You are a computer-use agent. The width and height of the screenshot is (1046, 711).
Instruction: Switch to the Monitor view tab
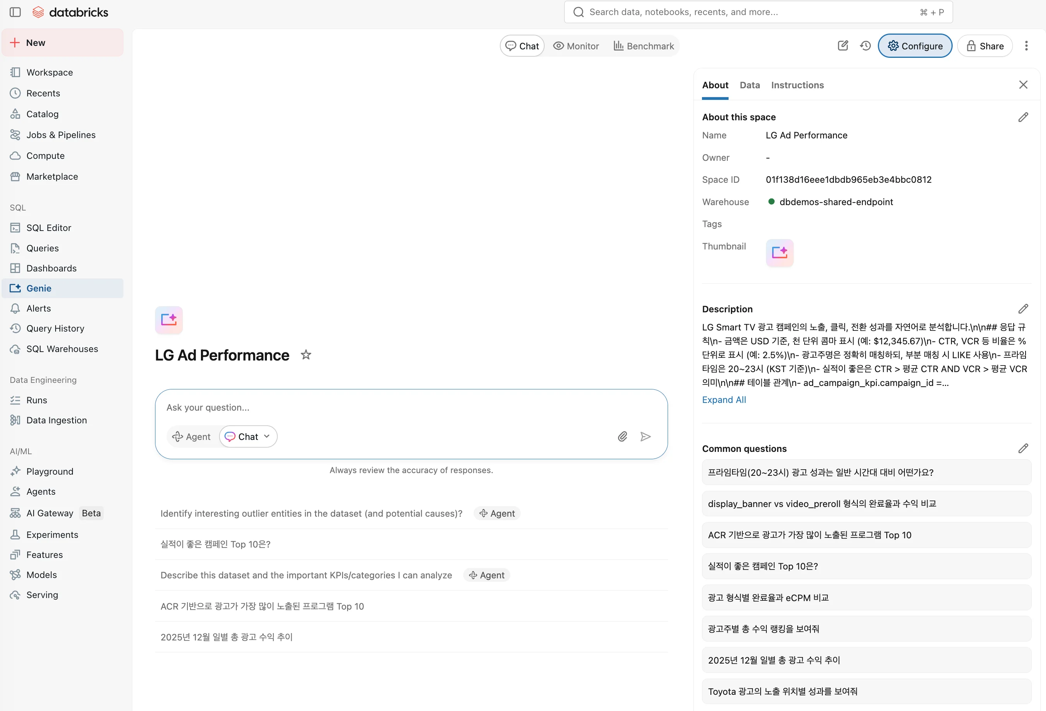(576, 46)
